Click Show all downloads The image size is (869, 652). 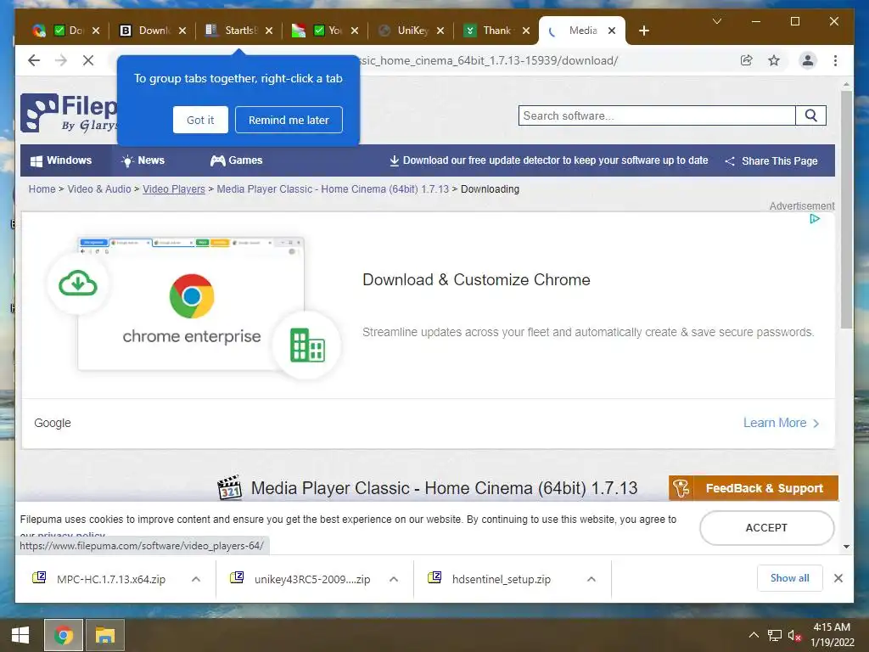point(789,577)
